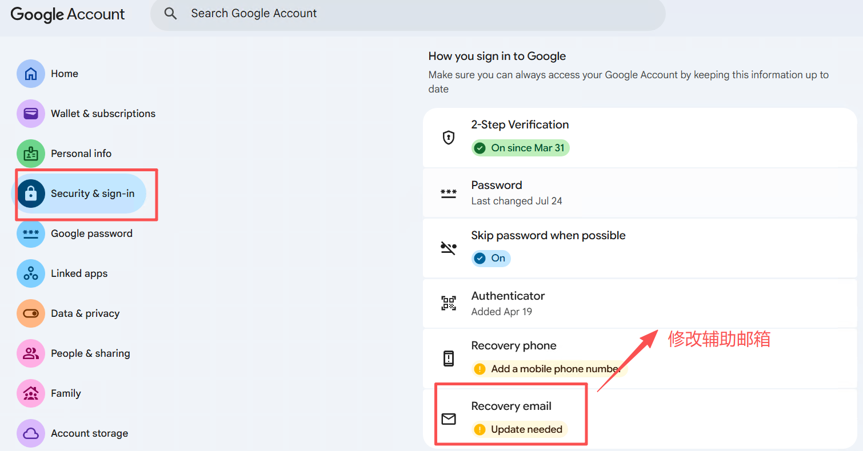Click Recovery email 'Update needed' chip
This screenshot has width=863, height=451.
(520, 429)
